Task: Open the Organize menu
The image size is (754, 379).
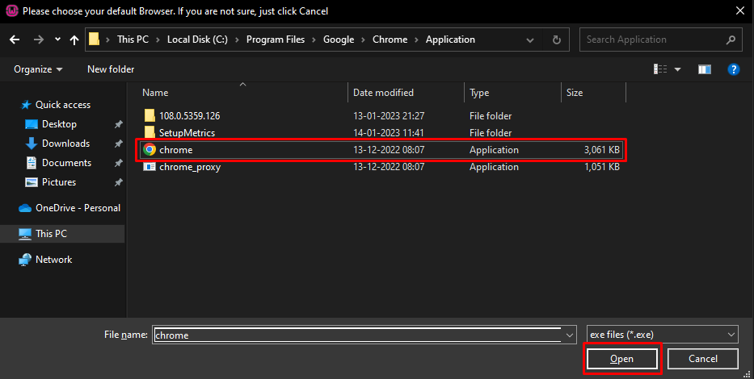Action: click(x=38, y=69)
